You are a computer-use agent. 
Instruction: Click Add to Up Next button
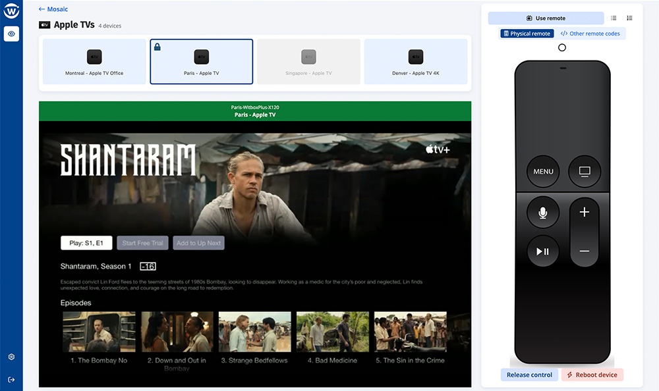[x=198, y=243]
